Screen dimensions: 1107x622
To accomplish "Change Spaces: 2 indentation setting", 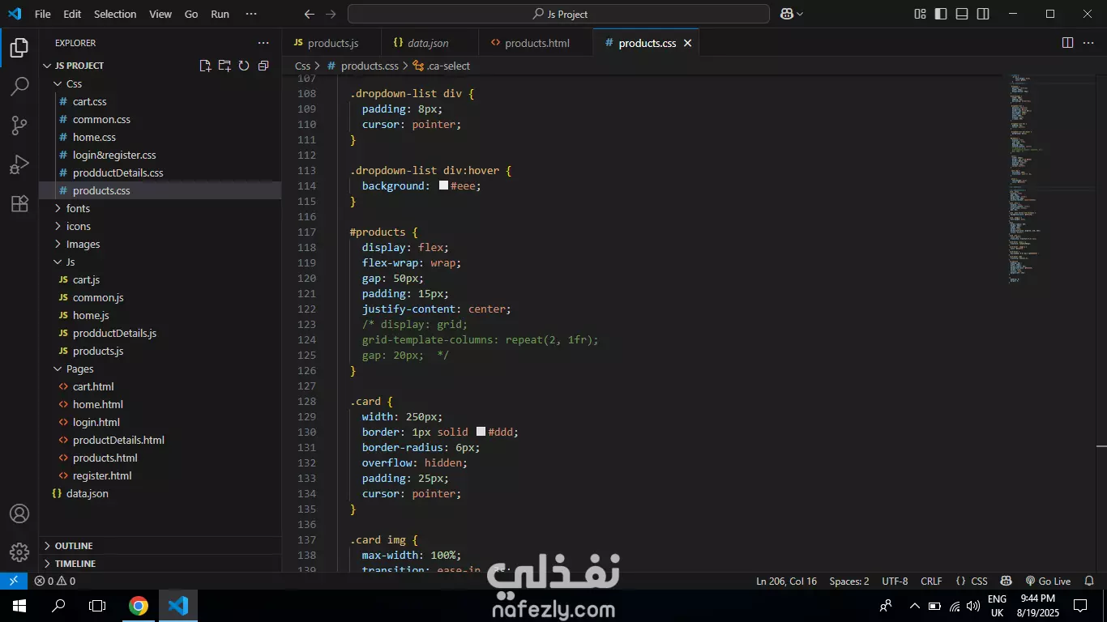I will [849, 581].
